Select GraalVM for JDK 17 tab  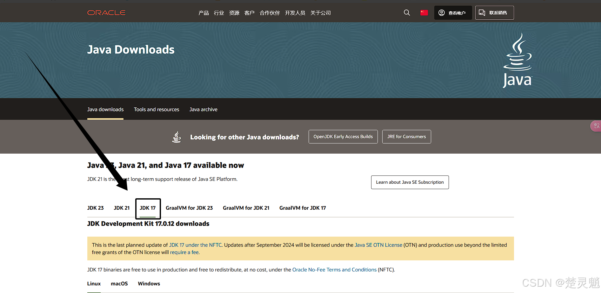click(303, 208)
